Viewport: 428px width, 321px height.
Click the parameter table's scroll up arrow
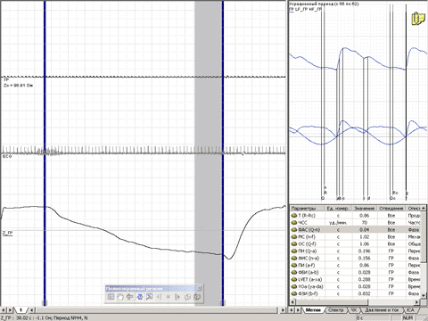tap(424, 208)
